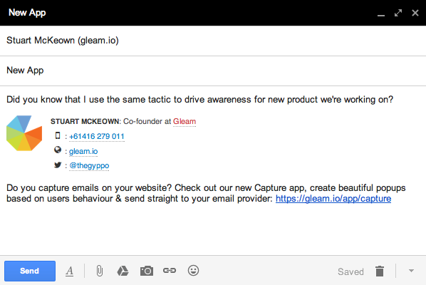Click the mobile phone icon in the signature

pyautogui.click(x=58, y=135)
